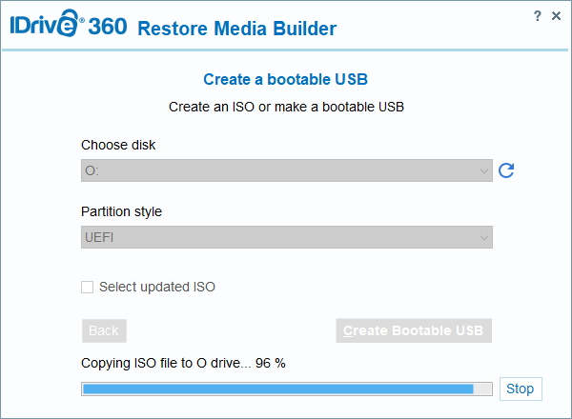Image resolution: width=572 pixels, height=419 pixels.
Task: Click the 'Copying ISO file to O drive' status text
Action: point(184,363)
